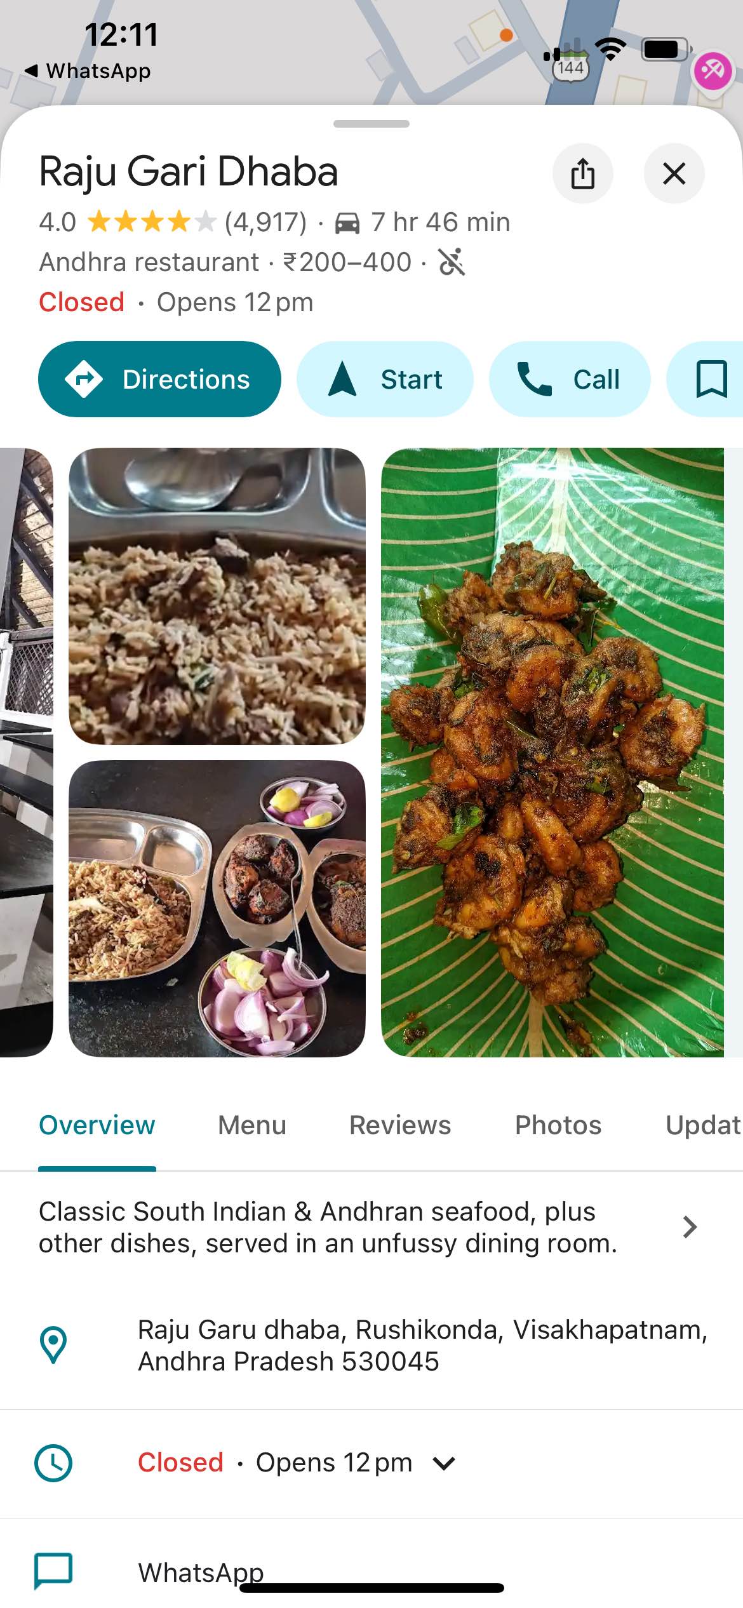Switch to the Menu tab
Screen dimensions: 743x1608
(x=252, y=1125)
